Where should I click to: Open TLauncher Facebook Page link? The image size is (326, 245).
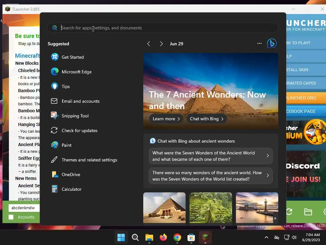pos(306,111)
